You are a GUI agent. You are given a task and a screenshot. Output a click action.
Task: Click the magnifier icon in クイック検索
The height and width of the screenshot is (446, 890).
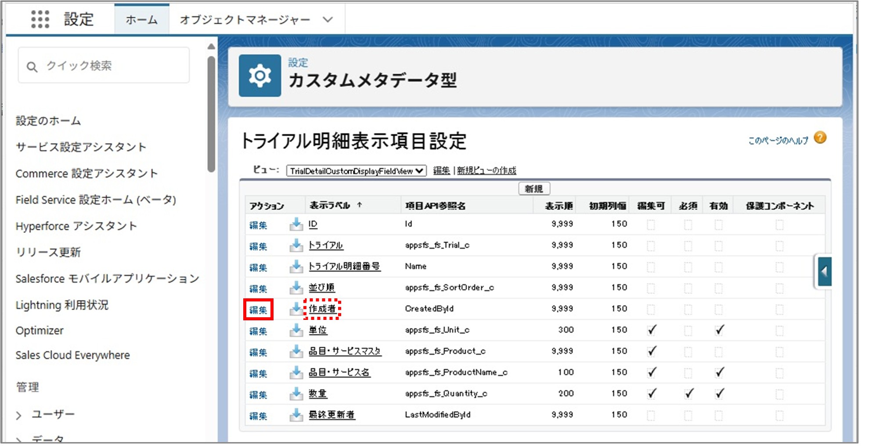pos(32,66)
